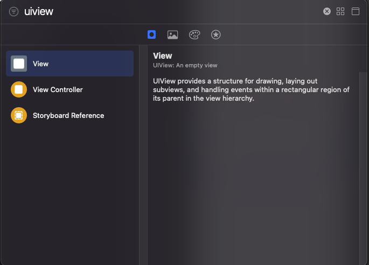Select the View row in results
The height and width of the screenshot is (265, 369).
click(x=70, y=64)
